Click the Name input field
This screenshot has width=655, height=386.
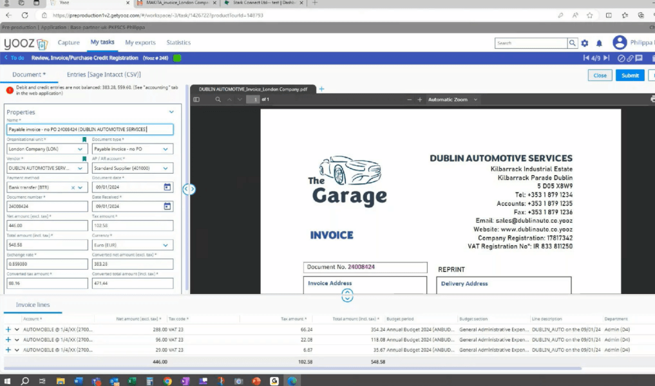tap(90, 129)
